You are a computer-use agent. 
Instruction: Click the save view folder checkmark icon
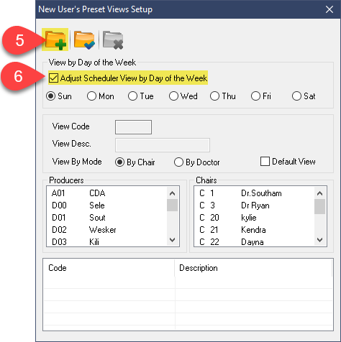click(84, 40)
